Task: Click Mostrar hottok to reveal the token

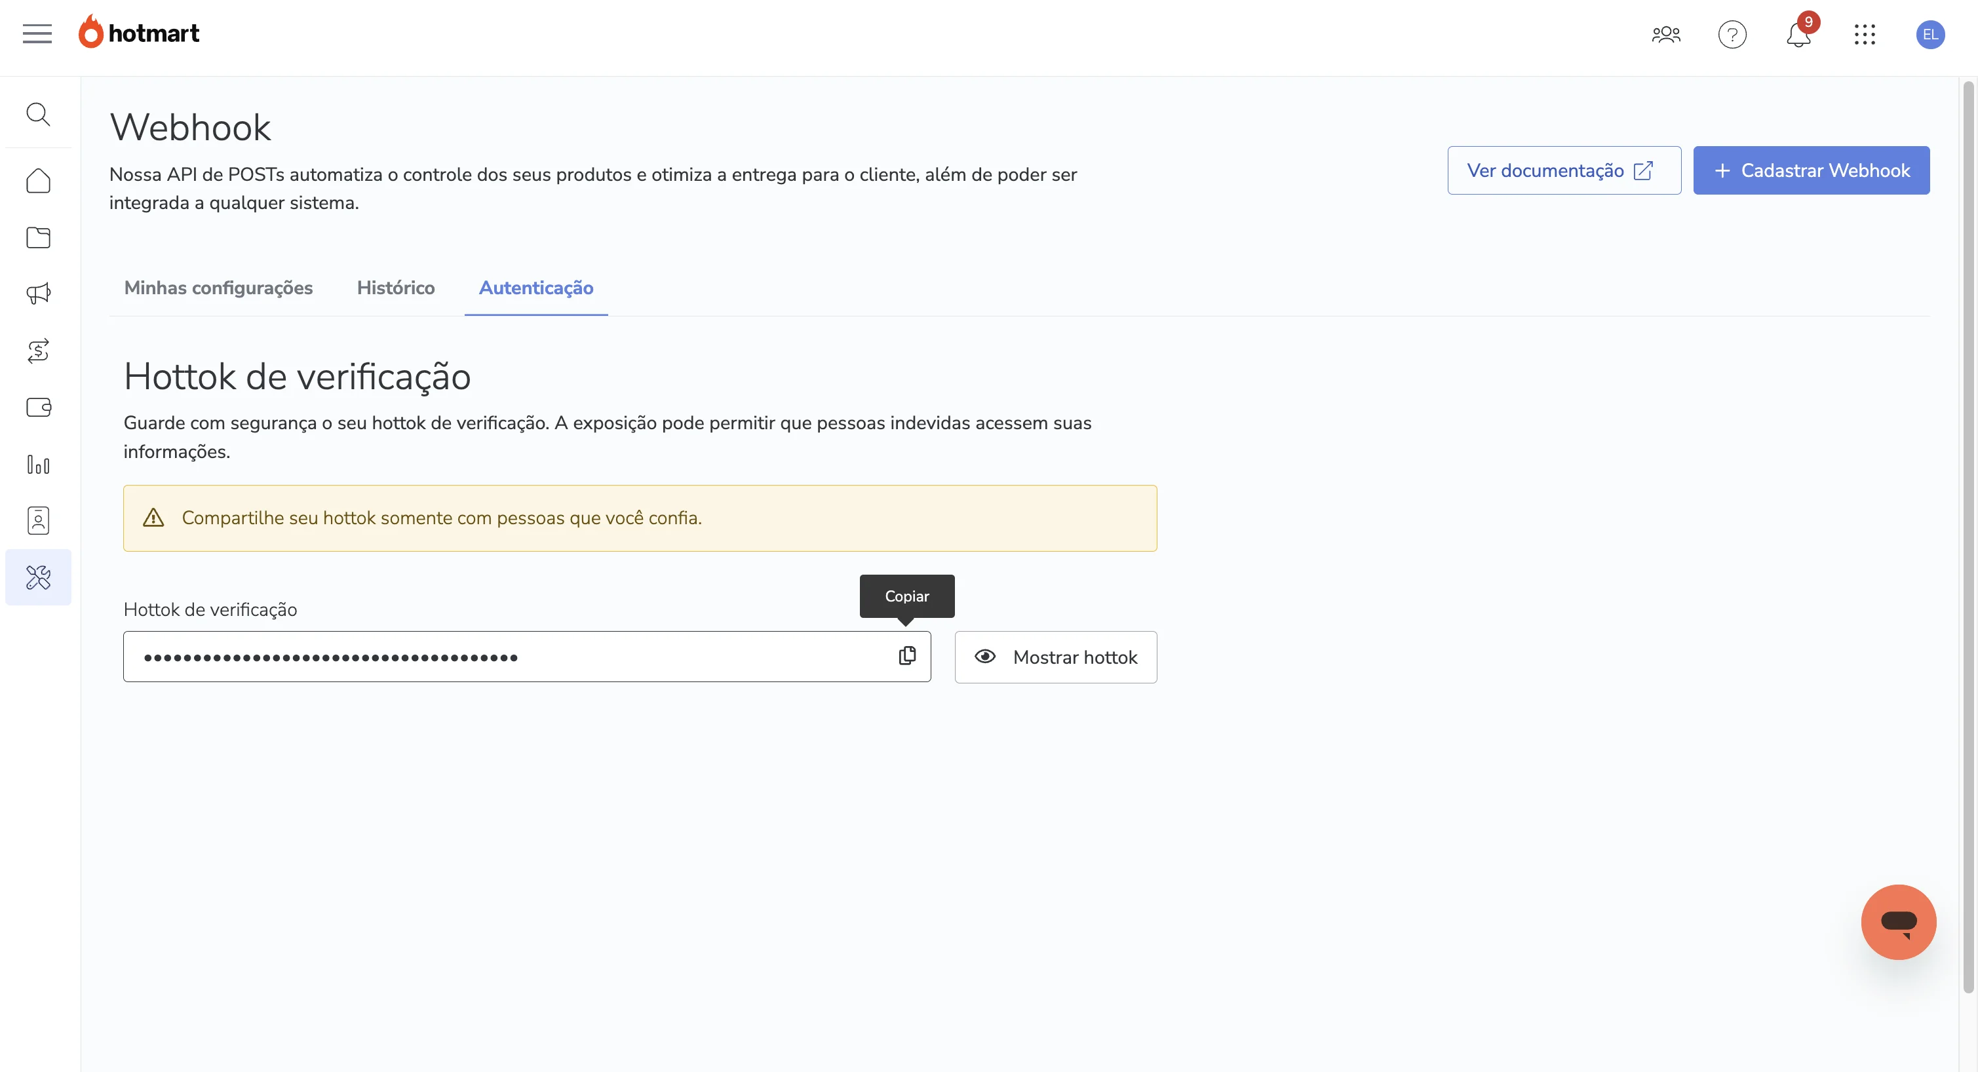Action: click(1056, 657)
